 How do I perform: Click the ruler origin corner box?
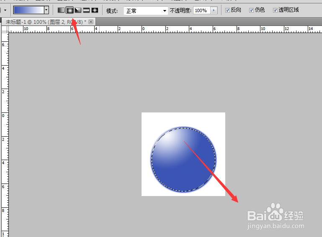5,29
